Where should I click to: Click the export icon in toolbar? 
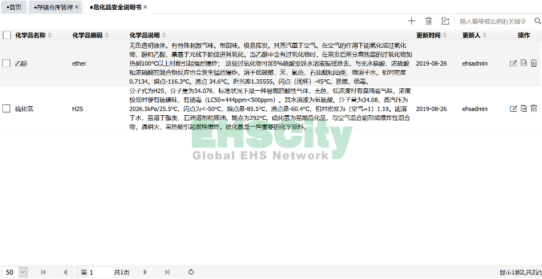point(445,21)
